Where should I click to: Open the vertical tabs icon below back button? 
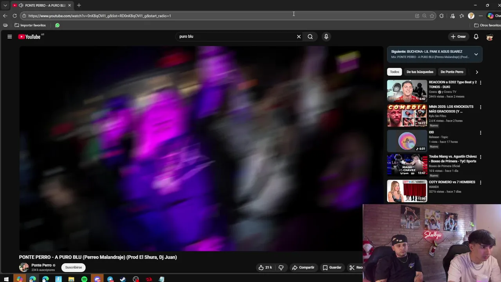(x=5, y=25)
